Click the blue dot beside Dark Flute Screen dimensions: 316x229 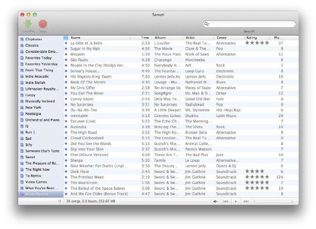(66, 171)
